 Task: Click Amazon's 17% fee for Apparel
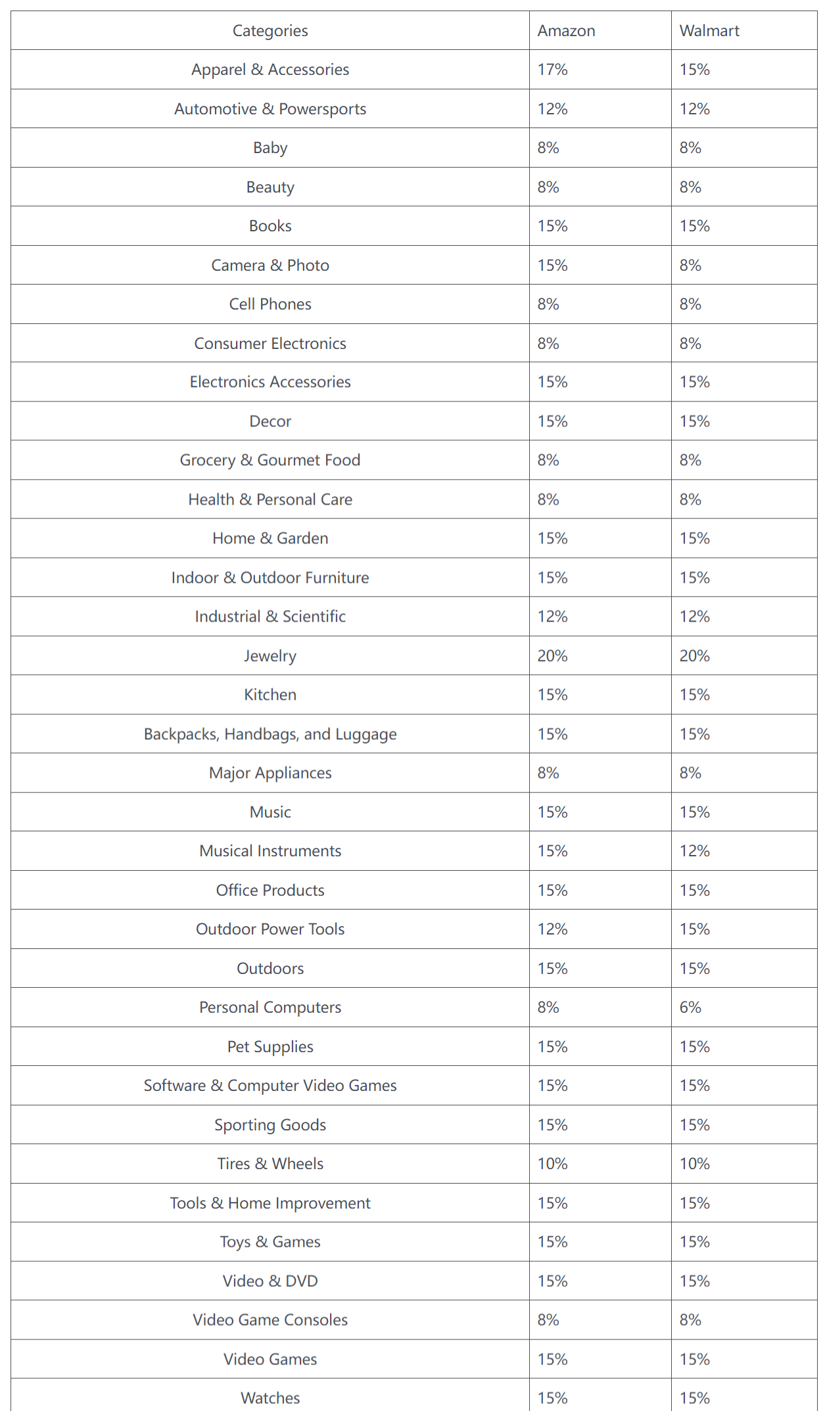click(552, 70)
